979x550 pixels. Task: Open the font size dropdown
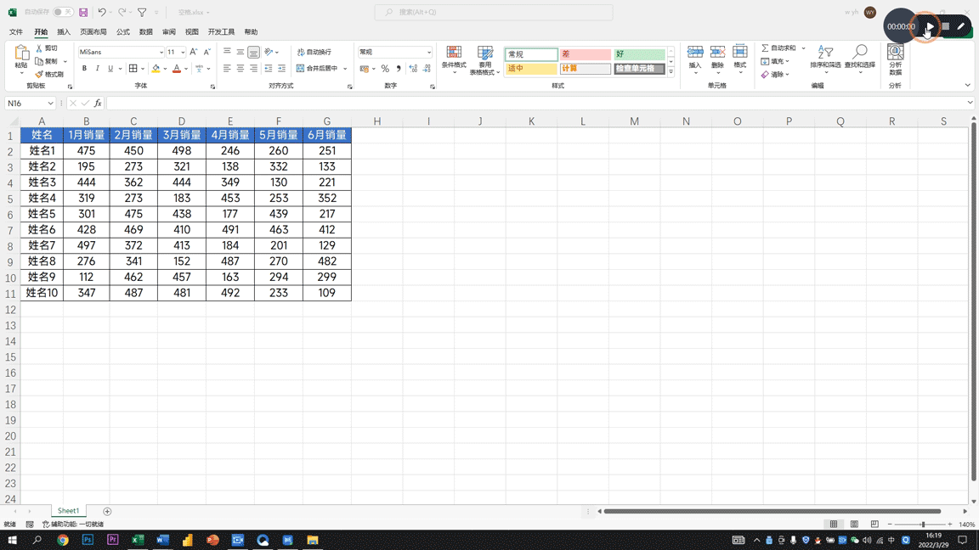tap(182, 53)
